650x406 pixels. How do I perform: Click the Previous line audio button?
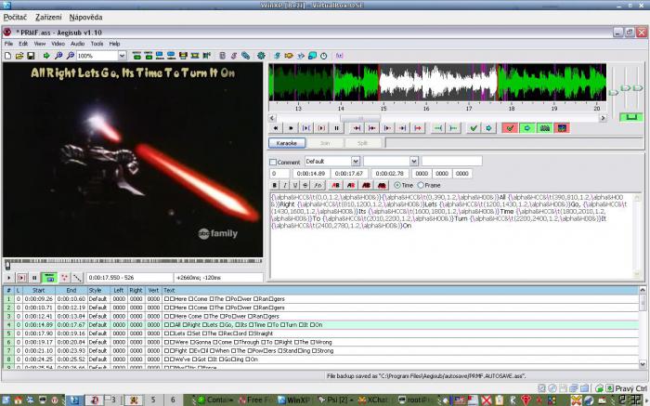(x=275, y=128)
